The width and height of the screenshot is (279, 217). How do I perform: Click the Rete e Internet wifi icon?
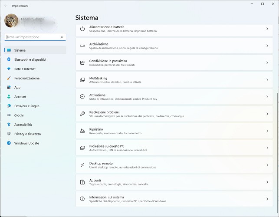point(8,69)
